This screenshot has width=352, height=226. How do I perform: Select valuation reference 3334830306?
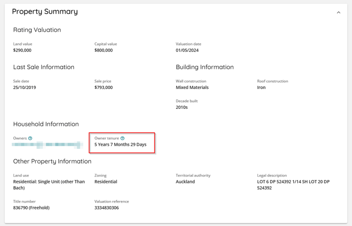[x=106, y=208]
